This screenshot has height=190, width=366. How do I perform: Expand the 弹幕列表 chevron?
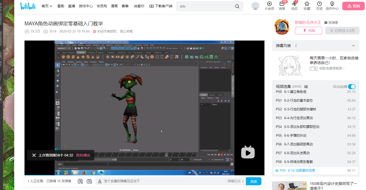tap(353, 46)
